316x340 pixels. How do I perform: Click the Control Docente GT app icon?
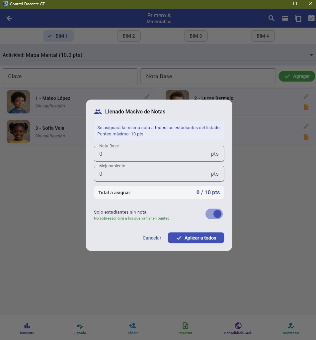(x=5, y=4)
